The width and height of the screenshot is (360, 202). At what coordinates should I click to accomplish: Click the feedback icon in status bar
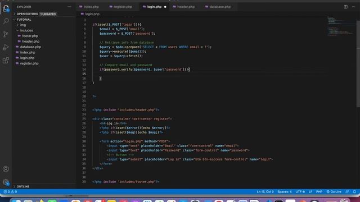click(x=347, y=192)
